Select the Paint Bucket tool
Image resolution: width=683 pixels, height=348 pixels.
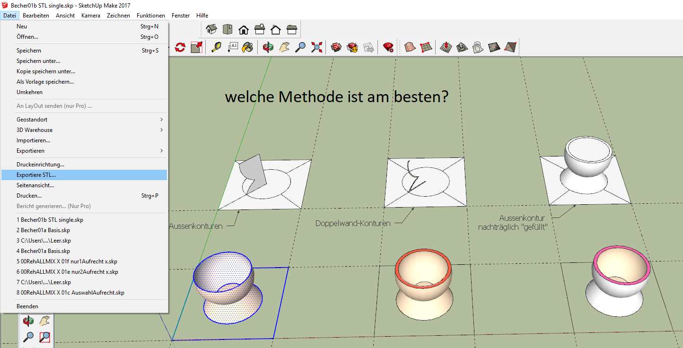tap(248, 47)
